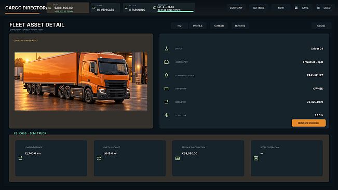Click the Empty Distance swap-arrows icon
The image size is (338, 190).
99,158
